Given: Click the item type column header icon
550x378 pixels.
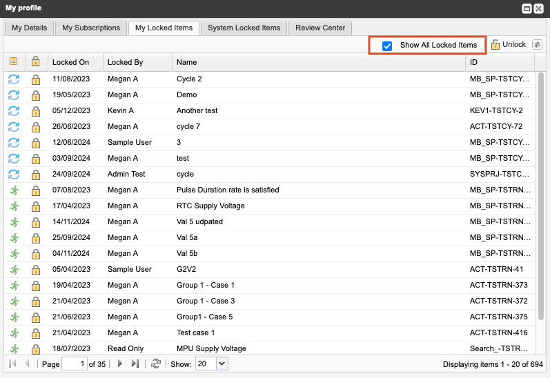Looking at the screenshot, I should pos(14,62).
